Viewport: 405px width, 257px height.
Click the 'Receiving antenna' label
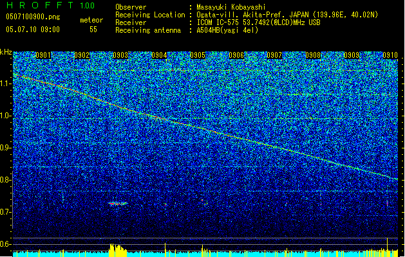click(148, 30)
